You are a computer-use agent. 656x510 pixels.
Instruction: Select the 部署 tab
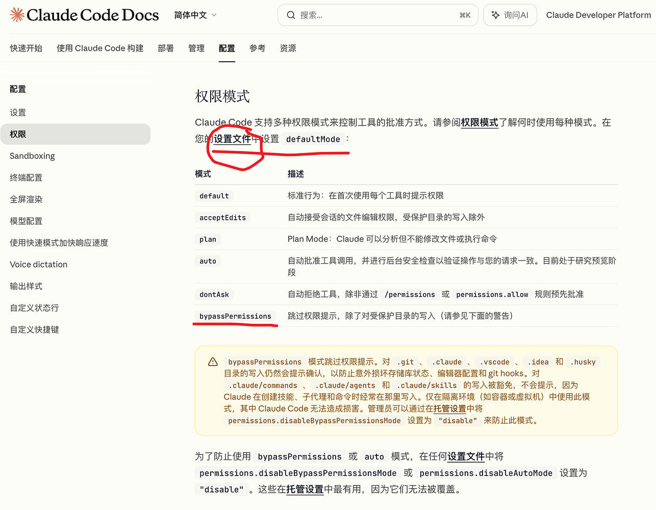click(x=166, y=48)
